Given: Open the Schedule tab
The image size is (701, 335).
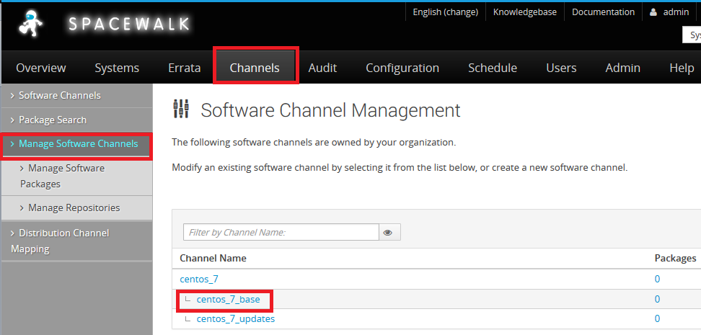Looking at the screenshot, I should (493, 68).
